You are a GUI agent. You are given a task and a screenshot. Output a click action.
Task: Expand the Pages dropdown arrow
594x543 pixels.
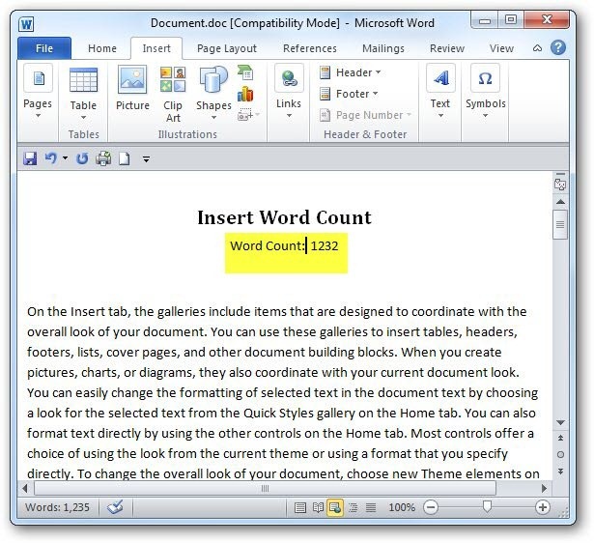pyautogui.click(x=38, y=116)
